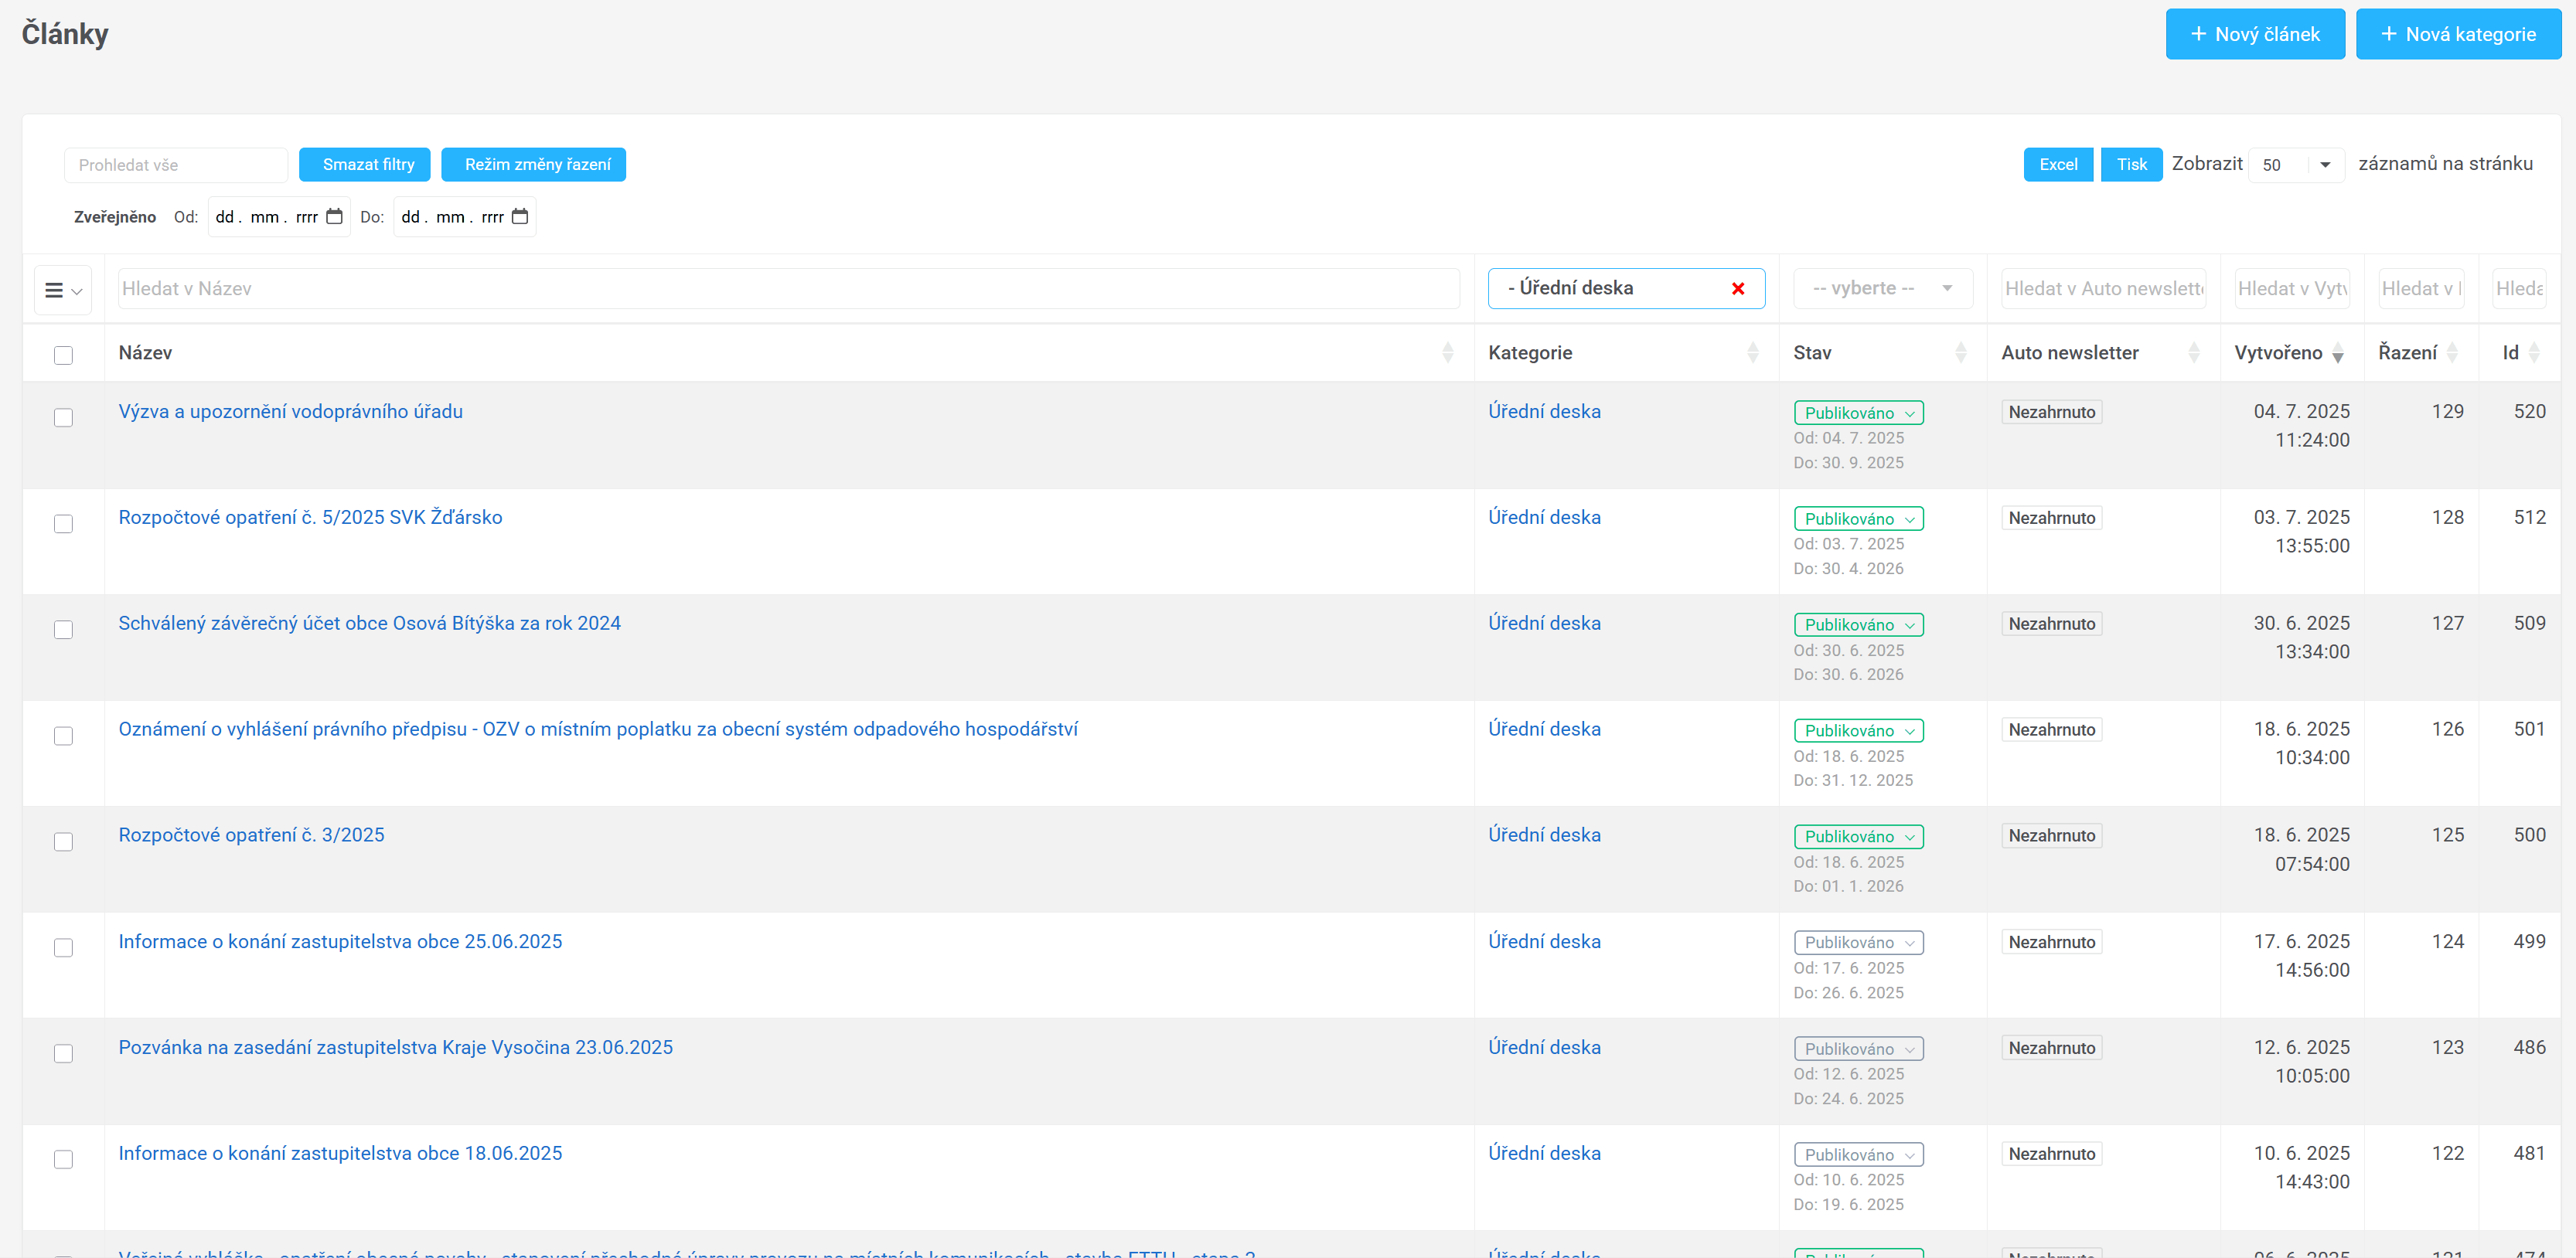Open article Schválený závěrečný účet obce

[369, 624]
